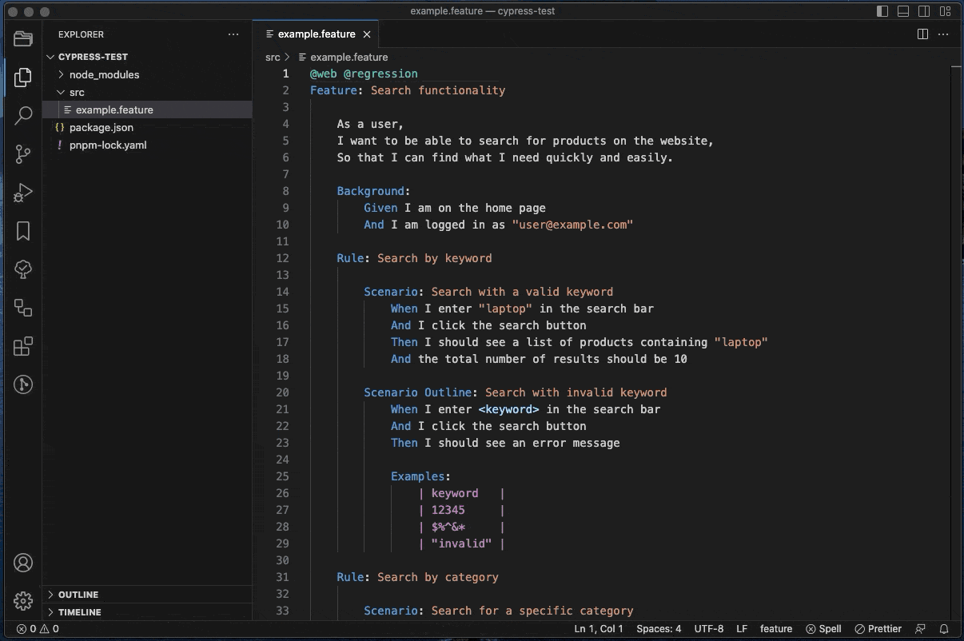The height and width of the screenshot is (641, 964).
Task: Open the errors and warnings indicator in the status bar
Action: [x=38, y=629]
